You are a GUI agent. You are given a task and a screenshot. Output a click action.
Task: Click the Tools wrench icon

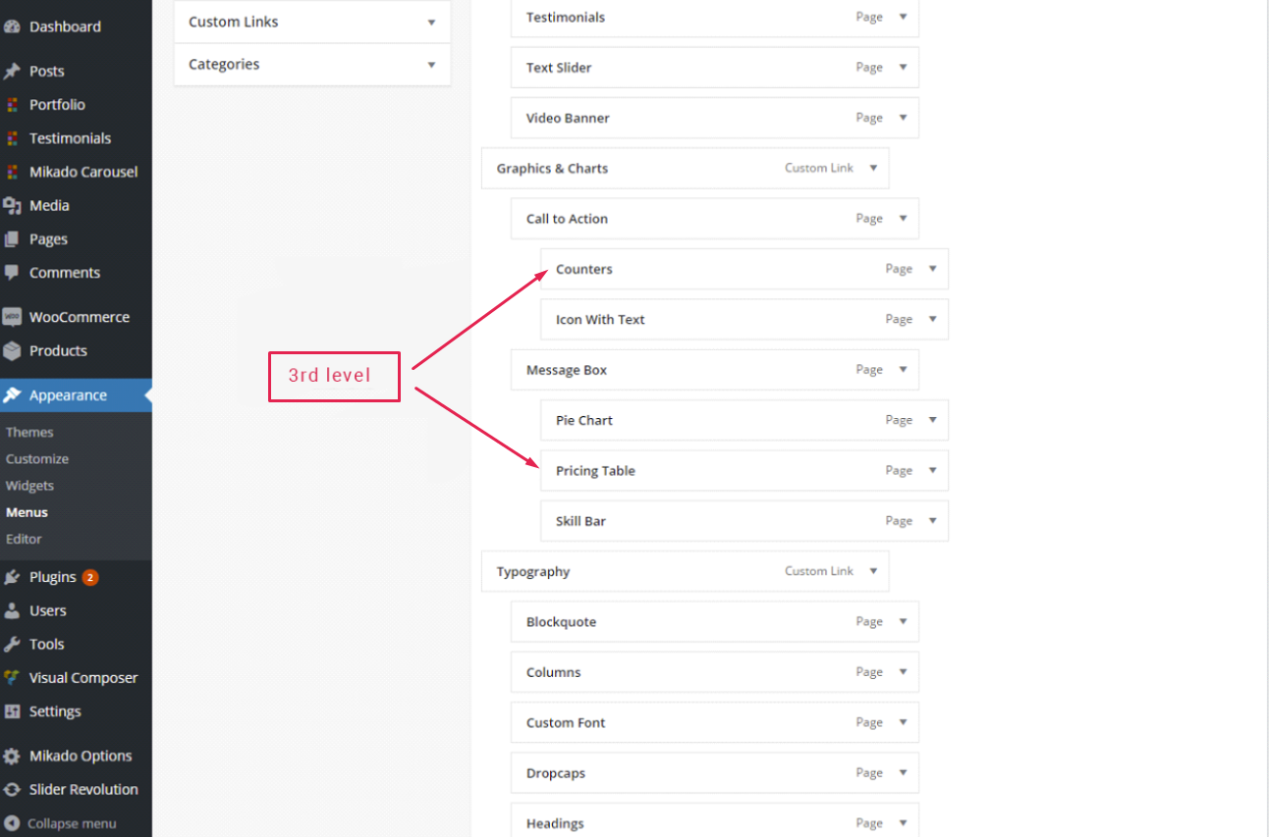[13, 644]
